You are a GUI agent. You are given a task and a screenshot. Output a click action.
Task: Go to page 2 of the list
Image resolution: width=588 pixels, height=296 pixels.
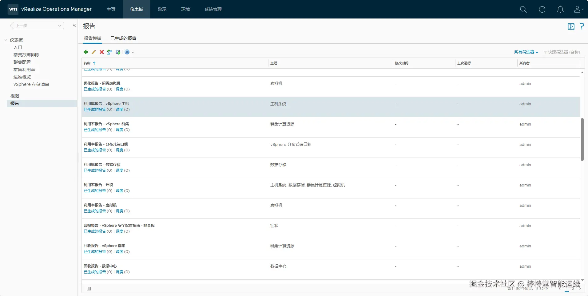(x=573, y=289)
